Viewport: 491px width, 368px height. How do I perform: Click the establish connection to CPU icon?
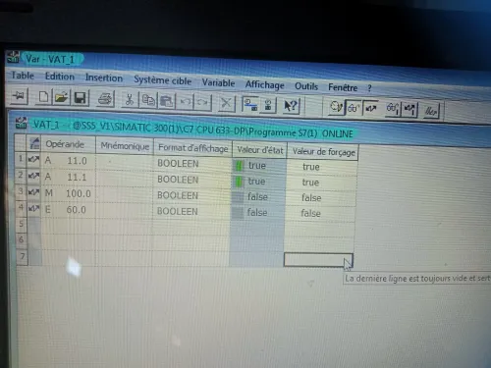(x=250, y=104)
